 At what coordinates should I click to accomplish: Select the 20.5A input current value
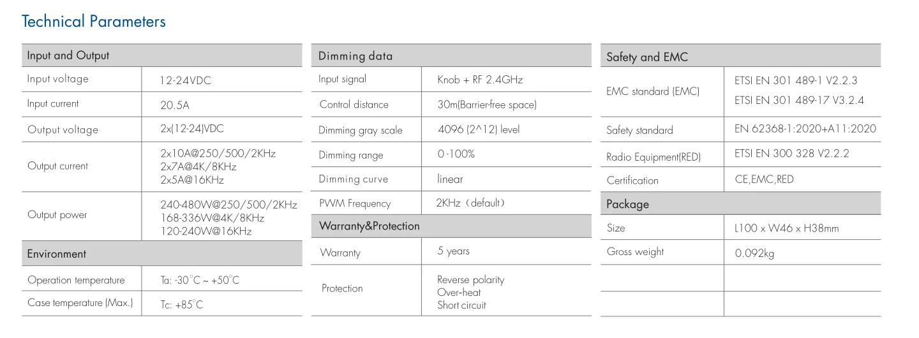pyautogui.click(x=175, y=105)
